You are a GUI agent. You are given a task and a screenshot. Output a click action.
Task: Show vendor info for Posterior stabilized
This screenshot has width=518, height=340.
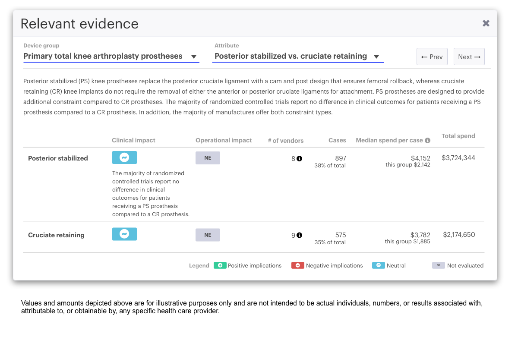(x=300, y=158)
